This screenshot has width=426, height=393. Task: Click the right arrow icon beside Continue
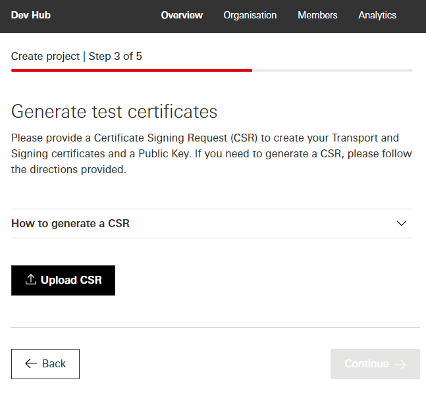400,364
